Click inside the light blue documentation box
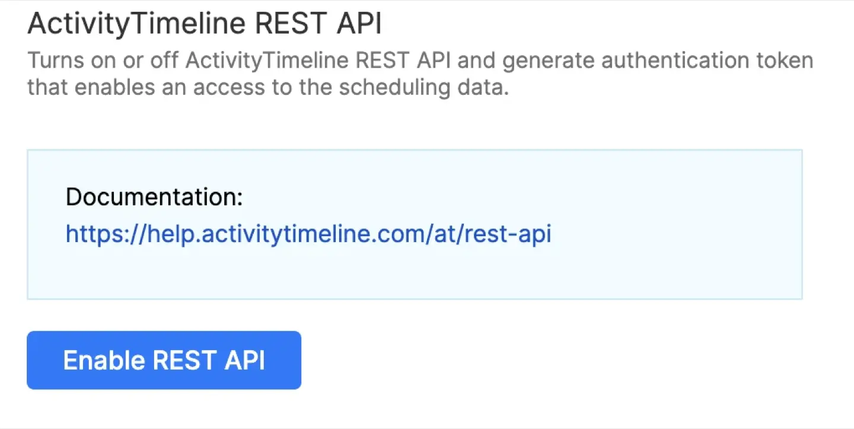854x429 pixels. [x=415, y=273]
